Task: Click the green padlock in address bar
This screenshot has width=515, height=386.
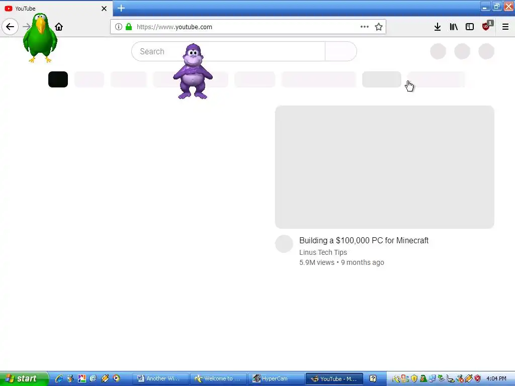Action: click(129, 27)
